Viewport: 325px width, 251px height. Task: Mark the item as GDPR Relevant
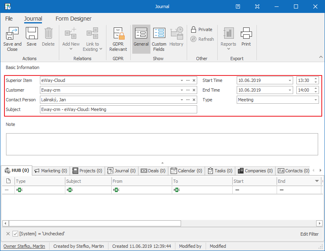(118, 39)
